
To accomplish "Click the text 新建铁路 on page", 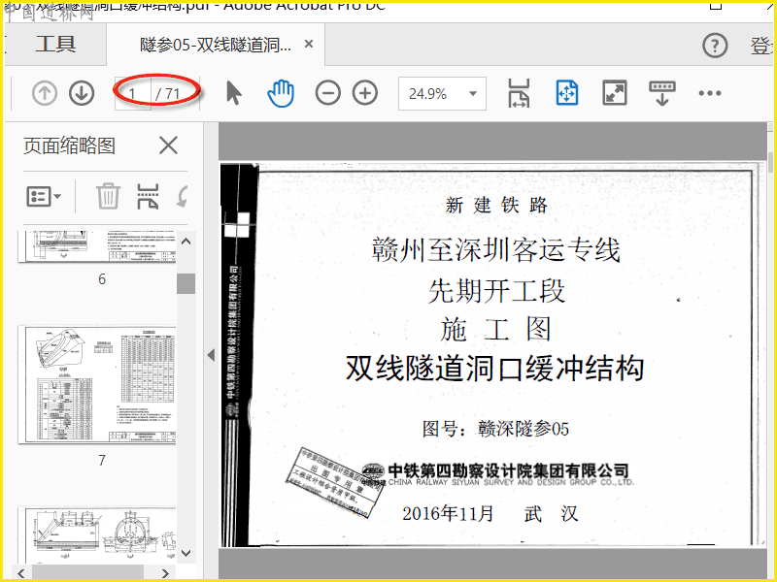I will pos(496,205).
